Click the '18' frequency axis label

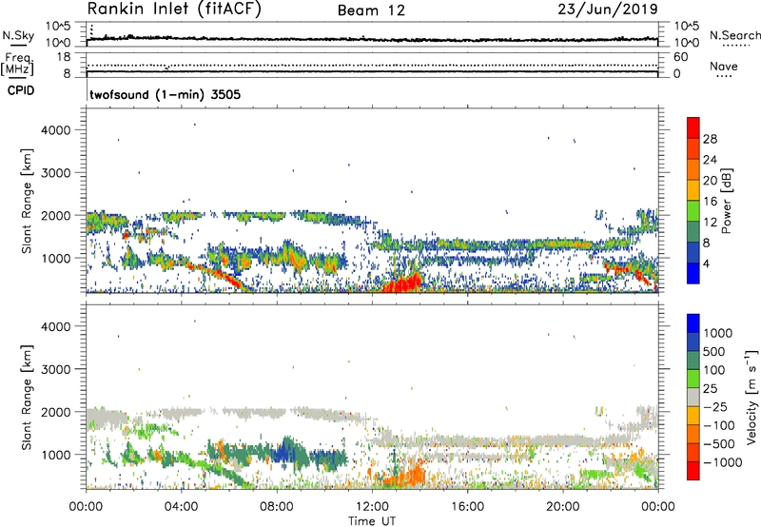[x=64, y=57]
